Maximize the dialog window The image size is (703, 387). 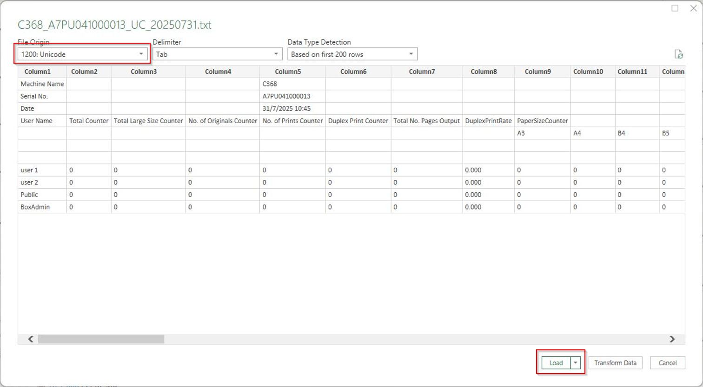click(x=675, y=8)
